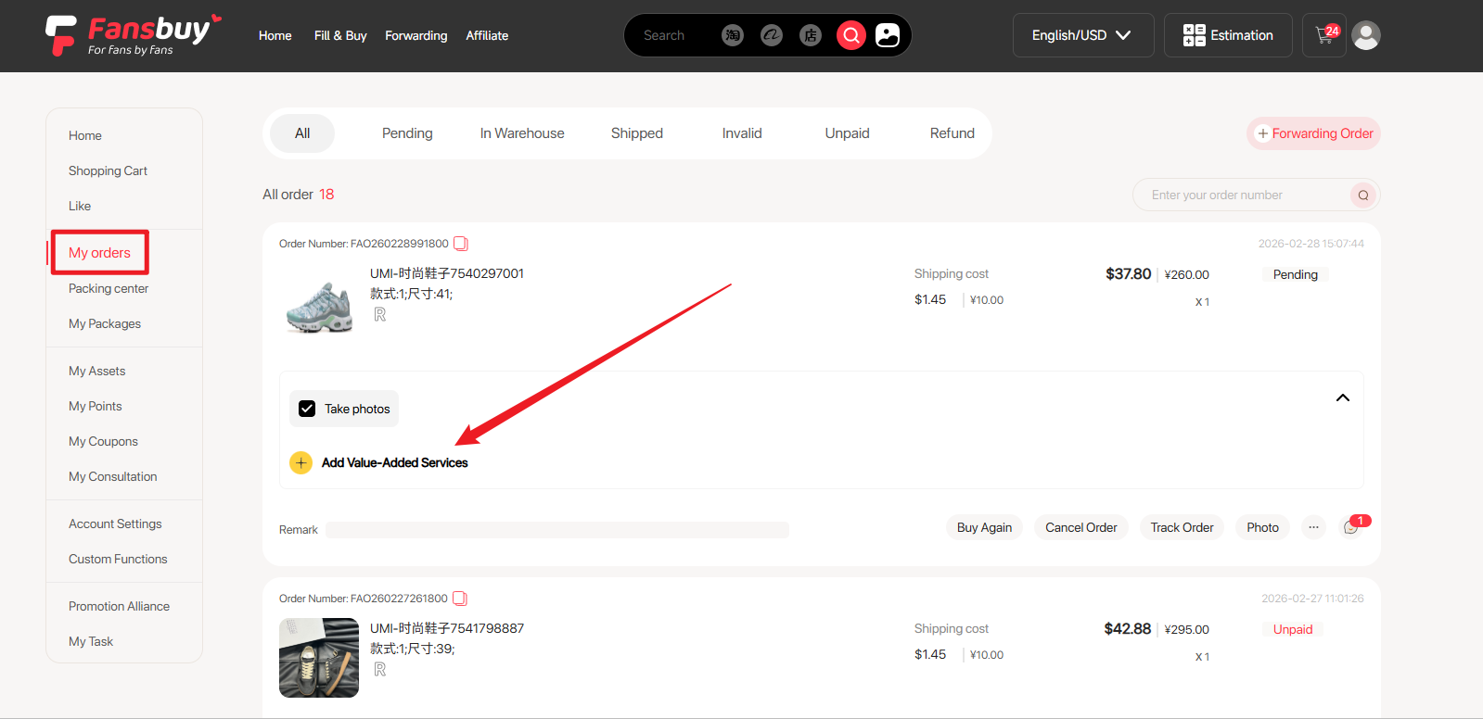Screen dimensions: 1483x719
Task: Click the Fansbuy logo
Action: (134, 35)
